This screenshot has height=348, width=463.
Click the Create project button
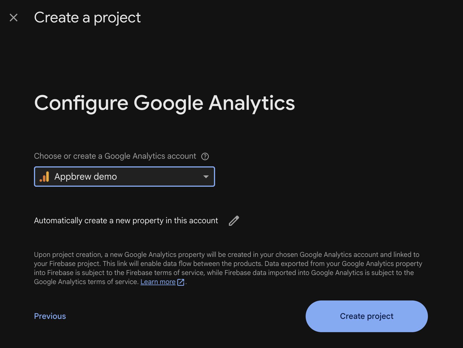(x=366, y=316)
